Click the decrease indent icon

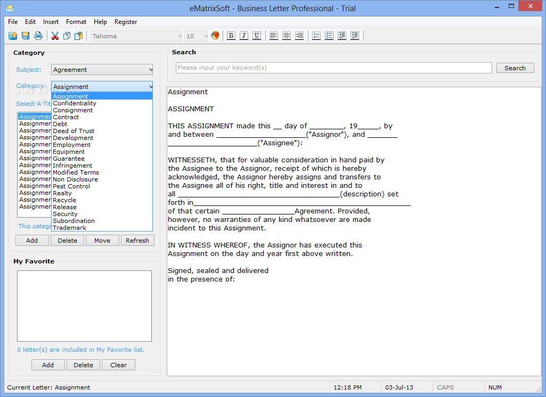(342, 36)
